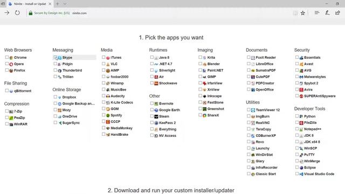
Task: Click the FileZilla icon
Action: [x=301, y=123]
